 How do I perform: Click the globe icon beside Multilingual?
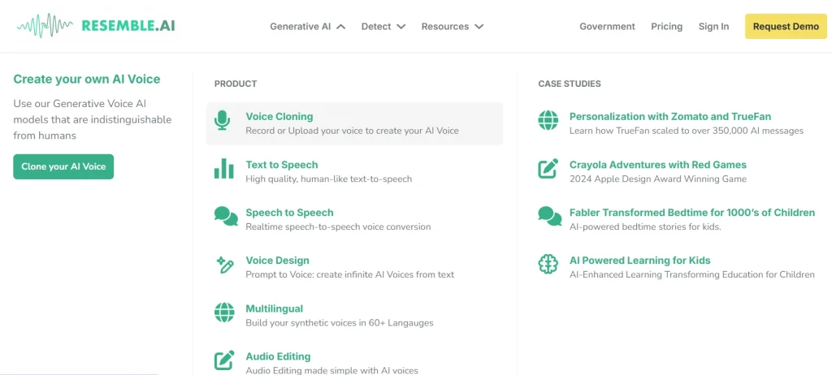(224, 312)
